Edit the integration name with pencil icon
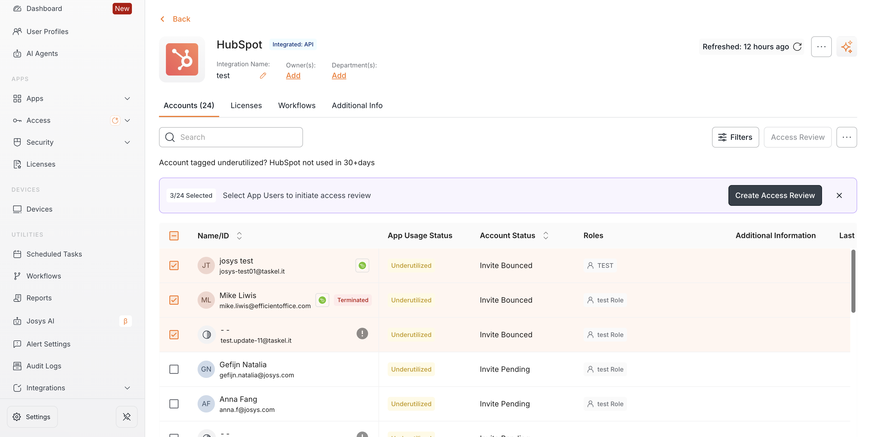This screenshot has height=437, width=871. [x=263, y=76]
